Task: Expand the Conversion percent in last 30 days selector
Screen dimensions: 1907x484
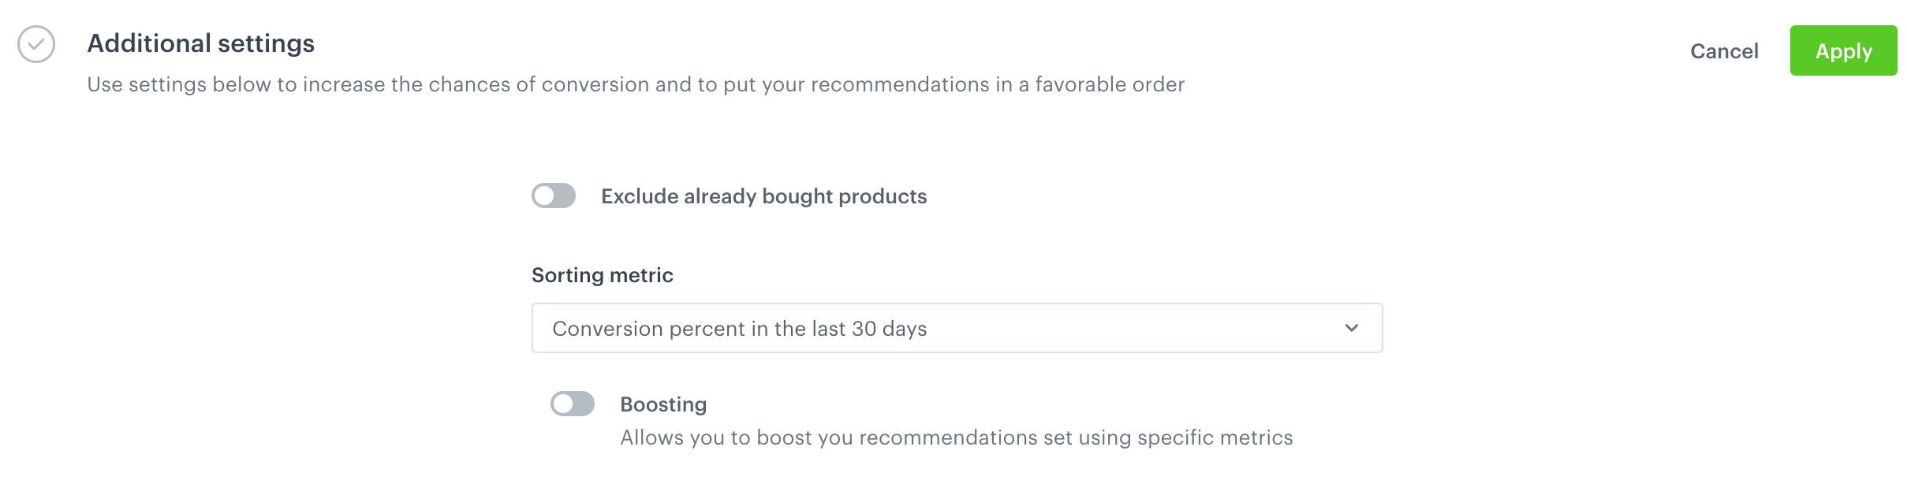Action: [x=957, y=328]
